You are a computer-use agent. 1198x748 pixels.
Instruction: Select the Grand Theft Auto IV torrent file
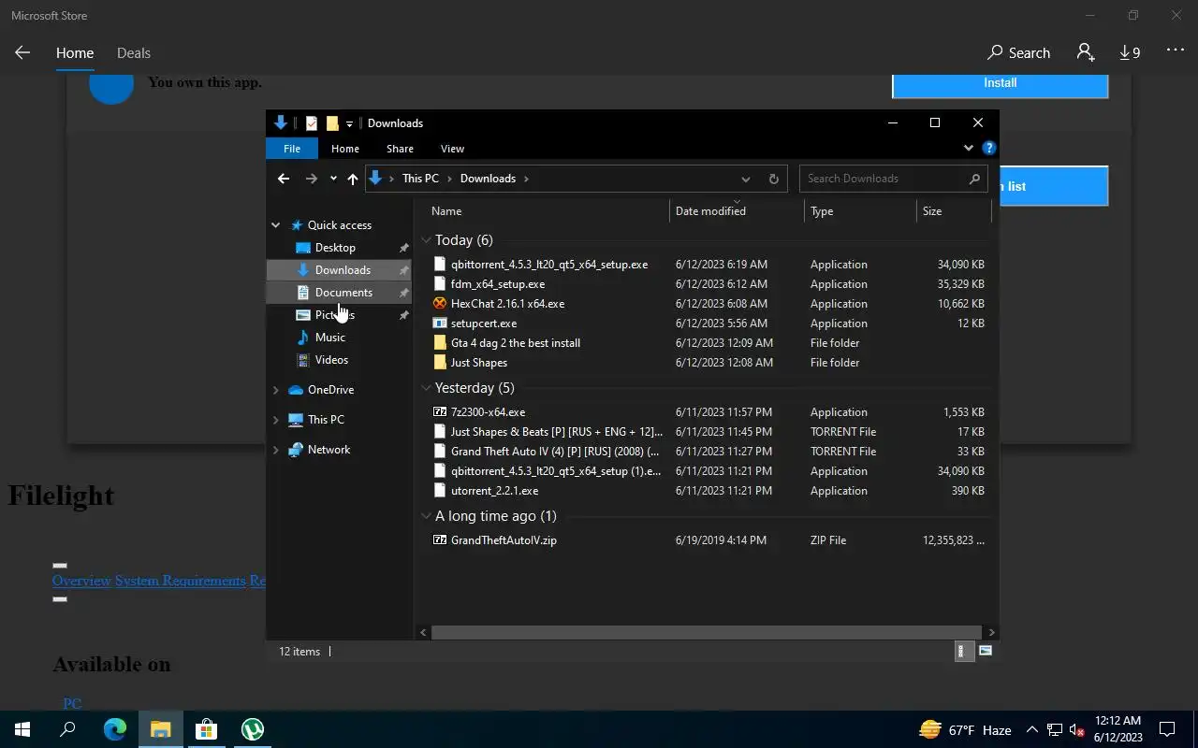tap(554, 452)
